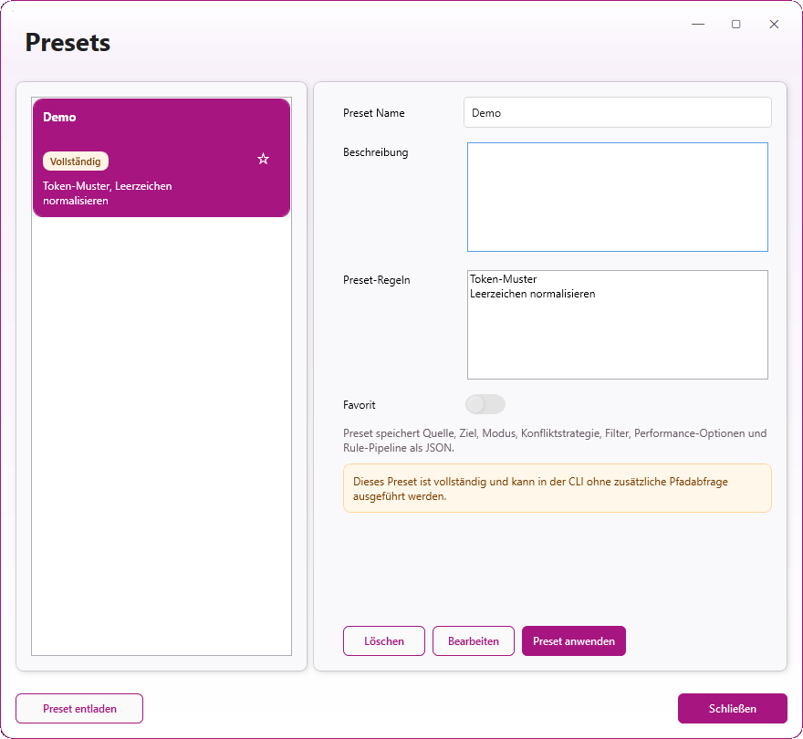The width and height of the screenshot is (803, 739).
Task: Maximize the Presets window
Action: point(735,25)
